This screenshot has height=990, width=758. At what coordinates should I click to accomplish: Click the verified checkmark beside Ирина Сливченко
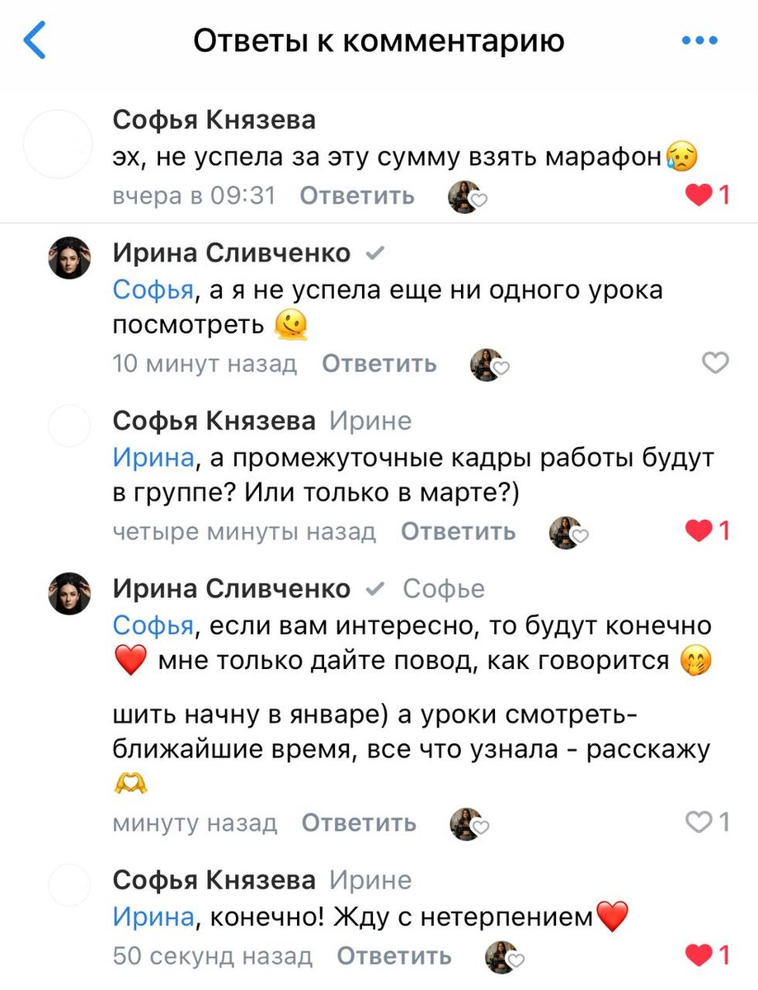pos(376,253)
